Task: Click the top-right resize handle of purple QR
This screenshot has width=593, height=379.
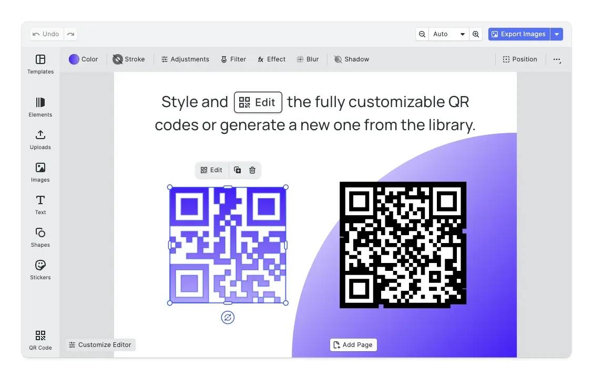Action: [286, 187]
